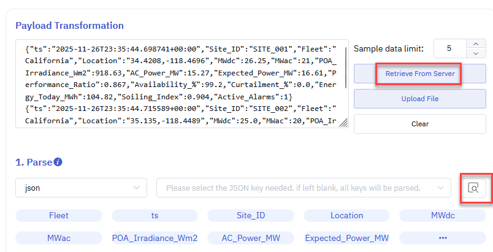Focus the sample data limit field
This screenshot has width=493, height=252.
[450, 48]
